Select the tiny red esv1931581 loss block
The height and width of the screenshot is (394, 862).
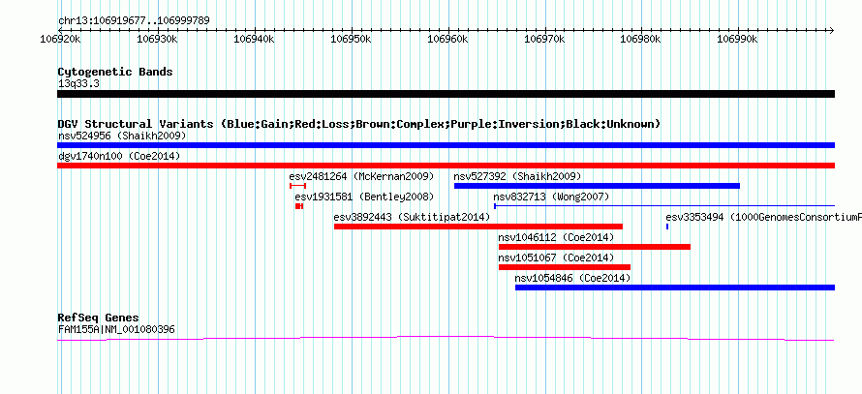pos(299,206)
